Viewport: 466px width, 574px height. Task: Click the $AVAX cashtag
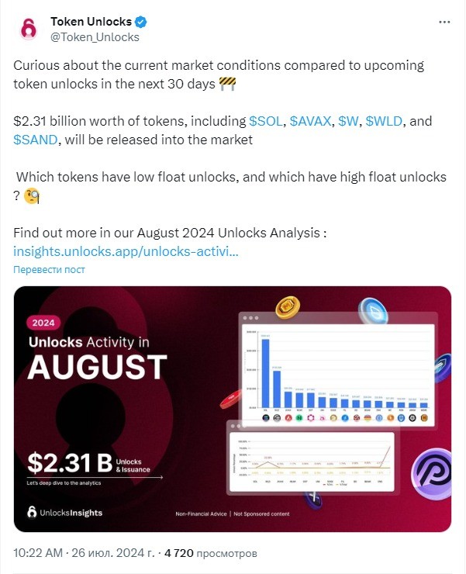(x=310, y=121)
